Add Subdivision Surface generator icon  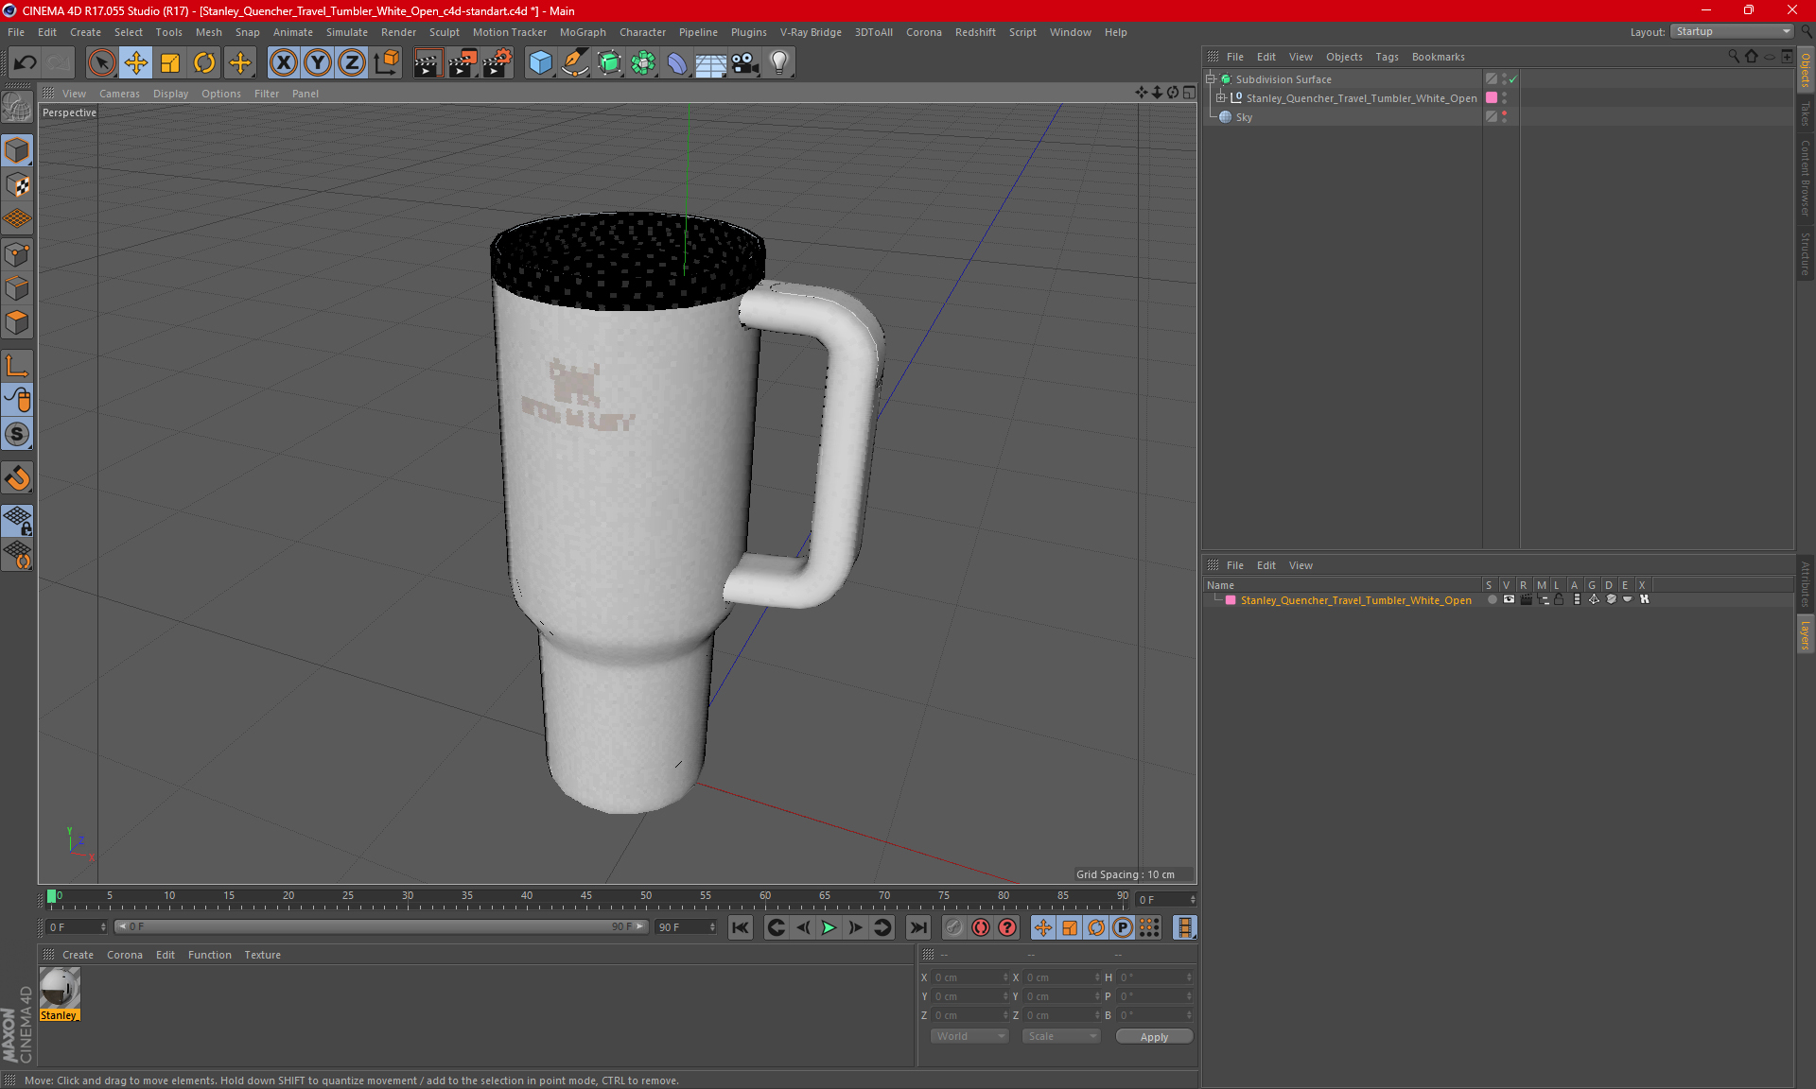coord(609,63)
